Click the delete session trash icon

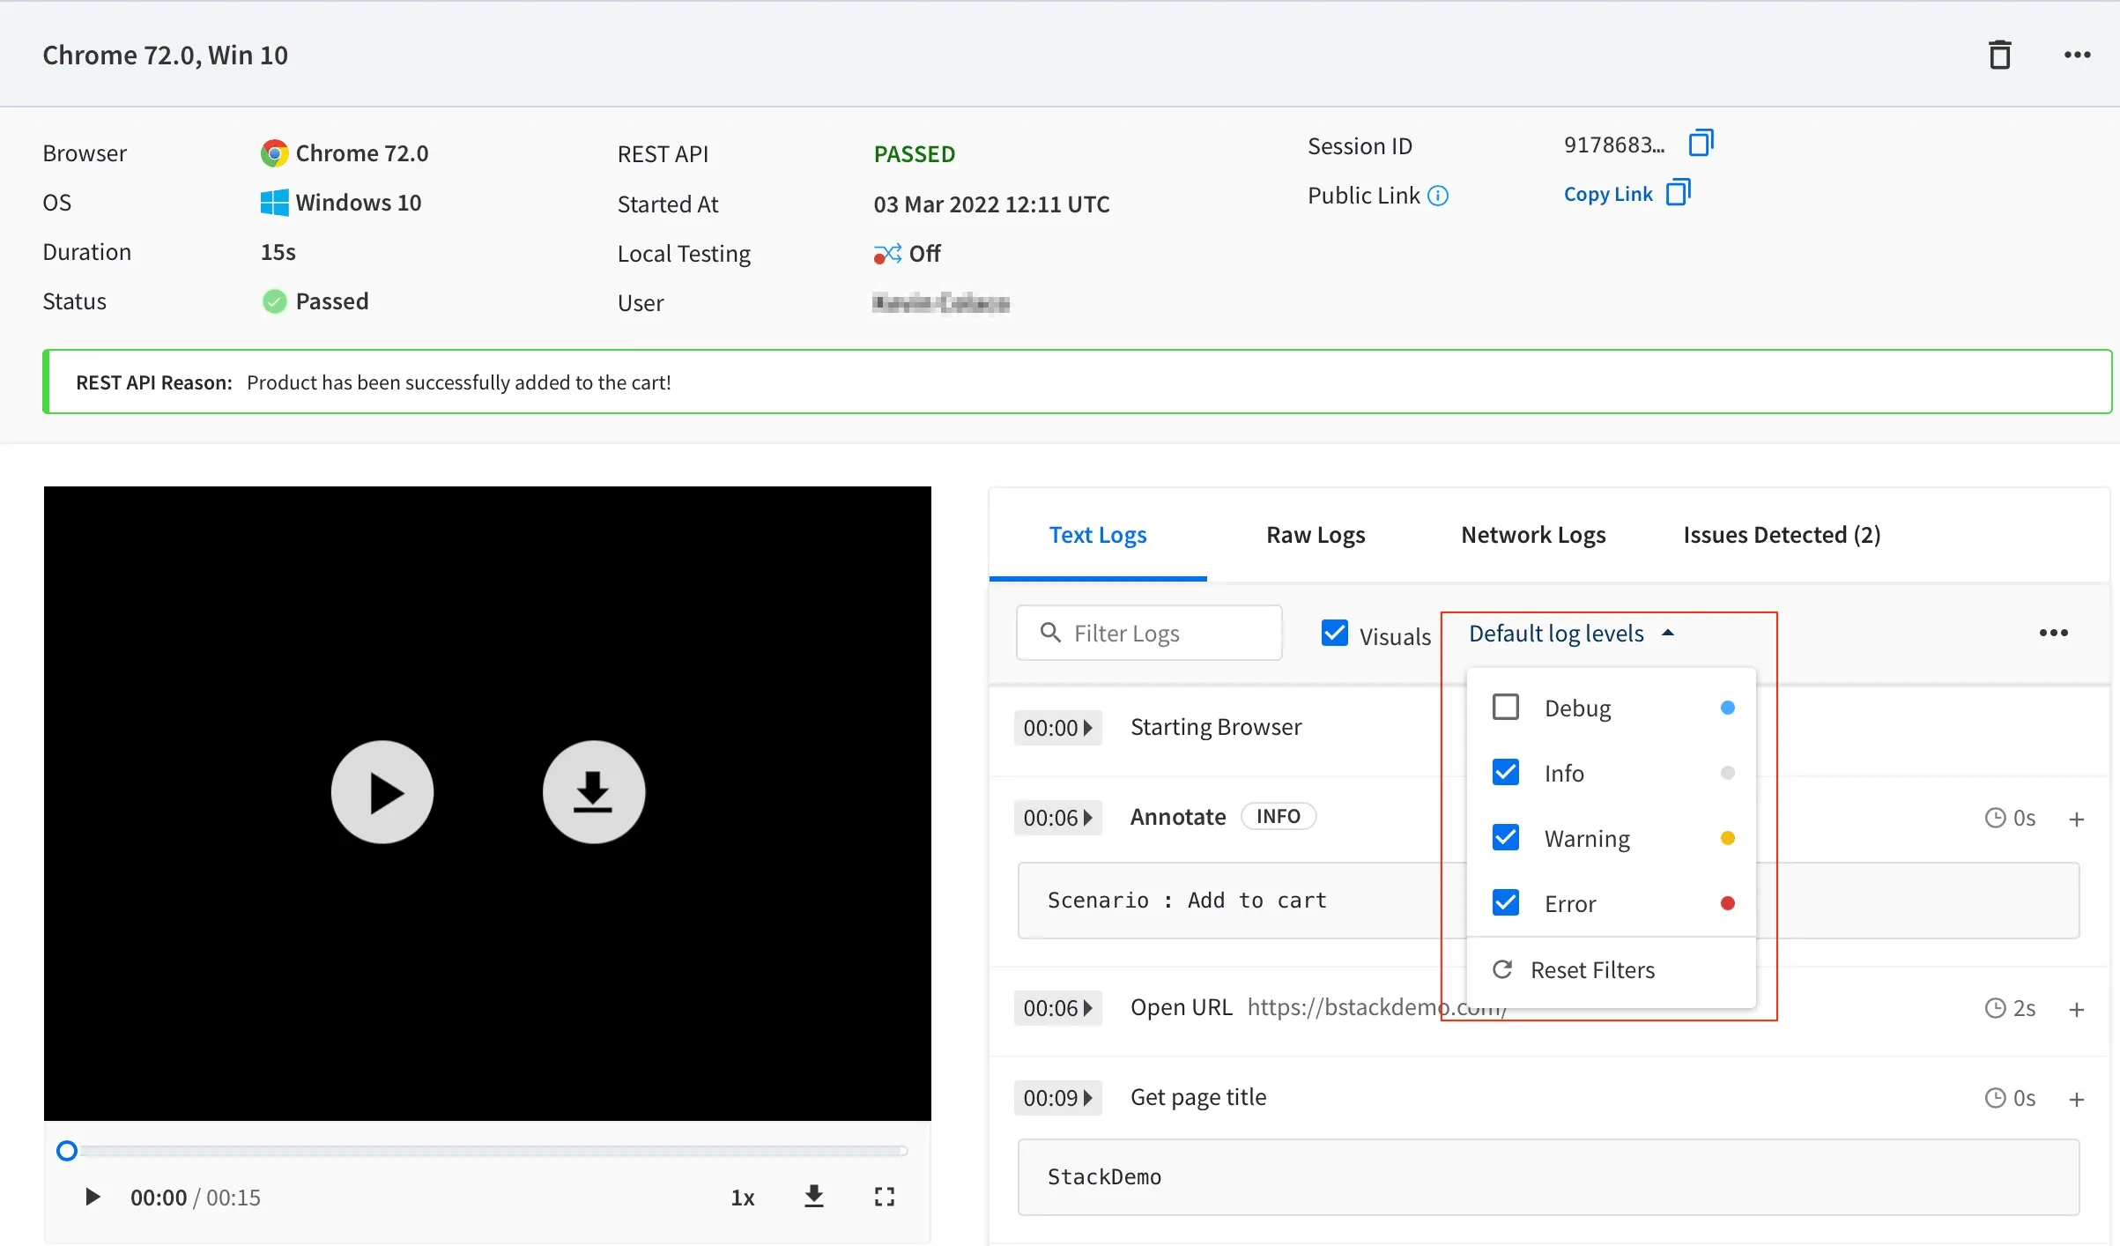point(1999,55)
